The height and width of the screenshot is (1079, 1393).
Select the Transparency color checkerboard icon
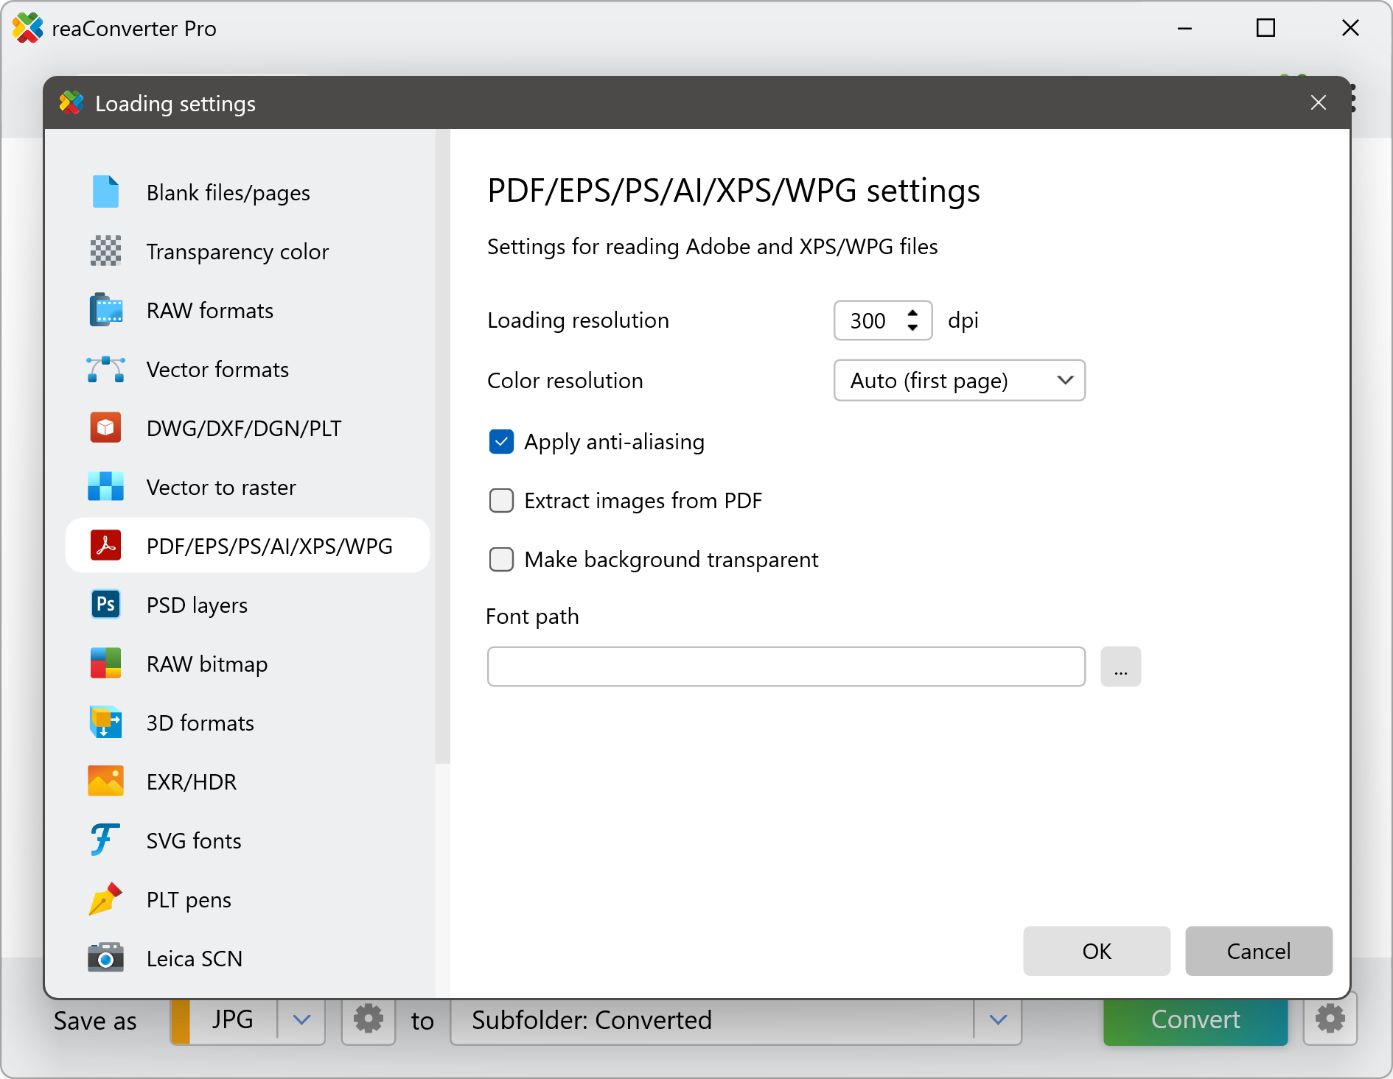tap(105, 251)
